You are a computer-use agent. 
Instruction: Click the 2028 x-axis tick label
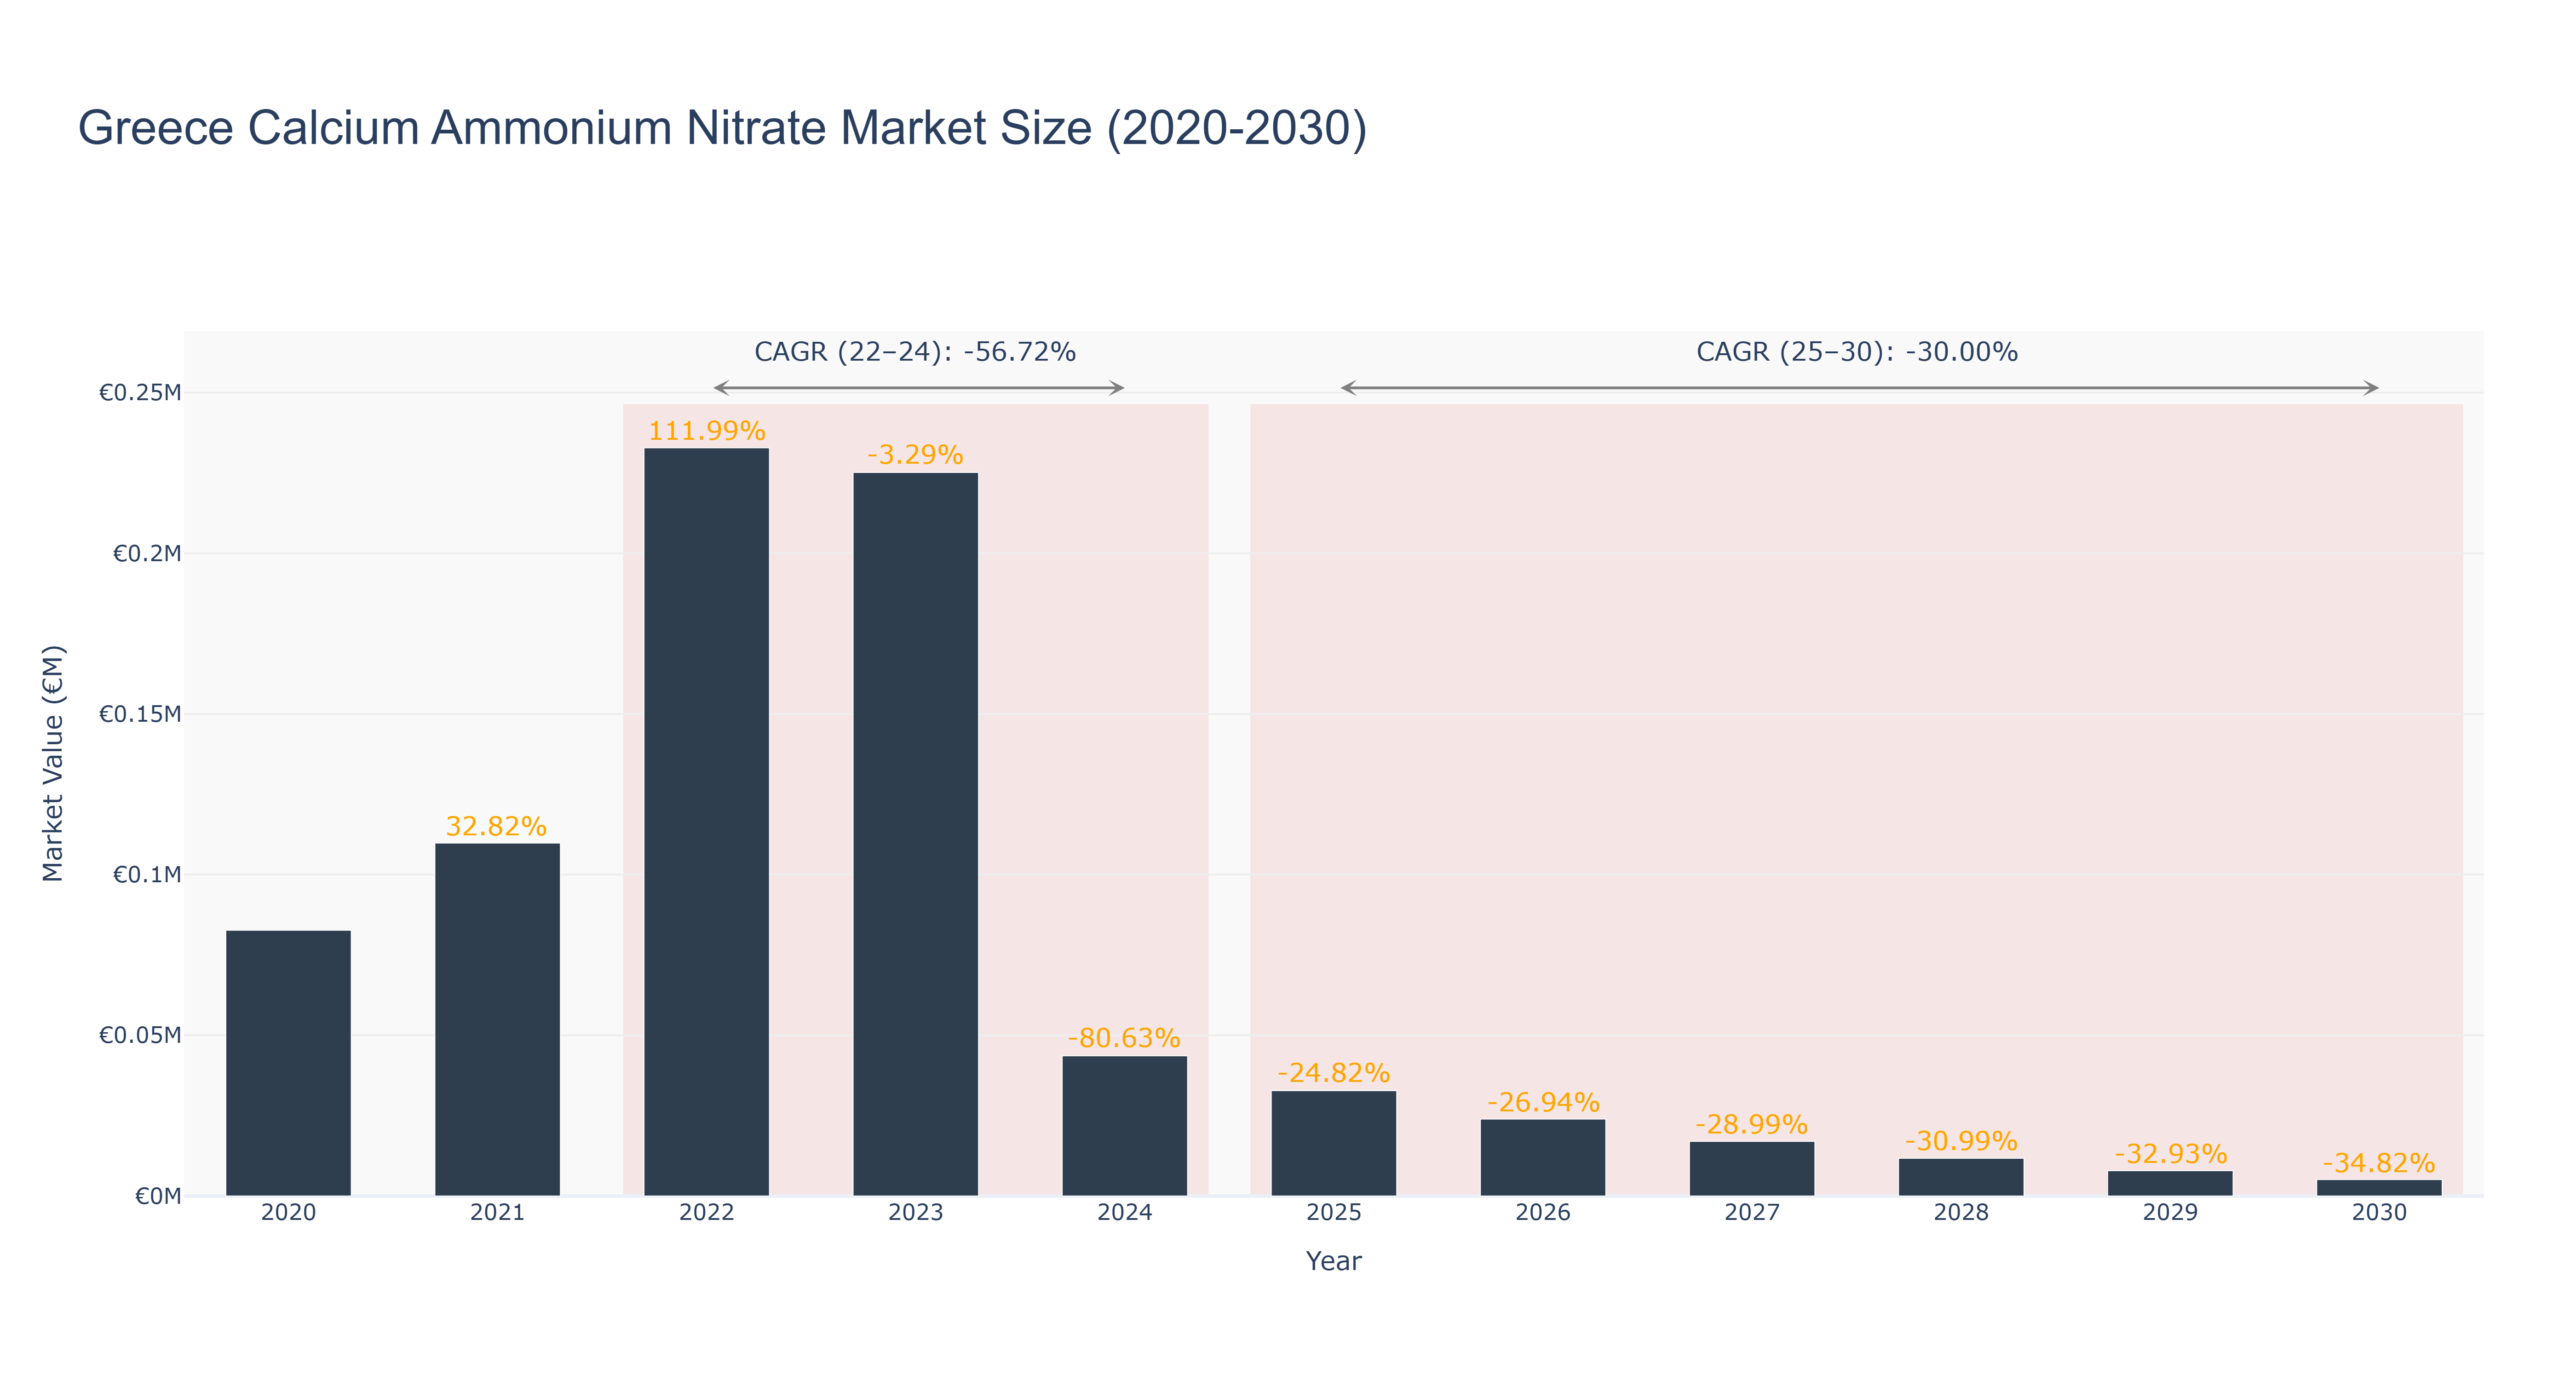click(x=1960, y=1213)
